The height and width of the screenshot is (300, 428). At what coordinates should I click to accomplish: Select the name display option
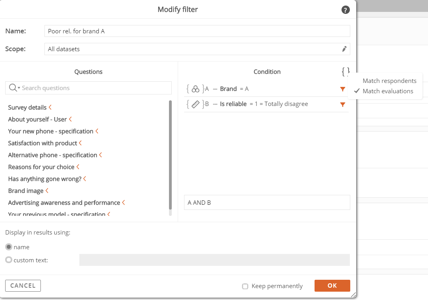click(8, 247)
